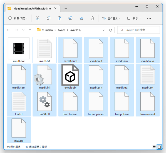This screenshot has width=166, height=153.
Task: Switch to large thumbnails view
Action: pos(159,147)
